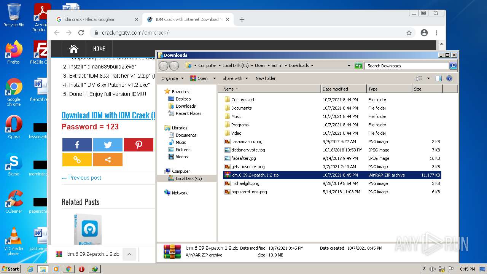Open Chrome three-dot menu
This screenshot has width=487, height=274.
pyautogui.click(x=436, y=33)
